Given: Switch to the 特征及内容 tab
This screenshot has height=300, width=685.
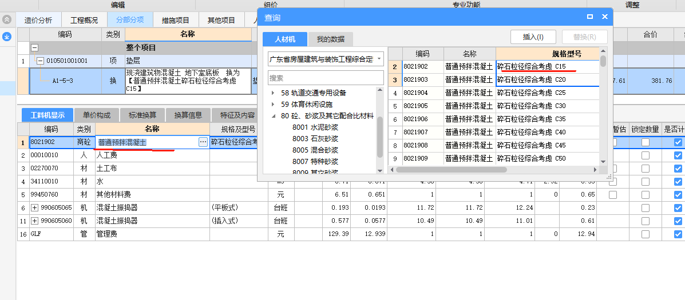Looking at the screenshot, I should click(x=237, y=115).
